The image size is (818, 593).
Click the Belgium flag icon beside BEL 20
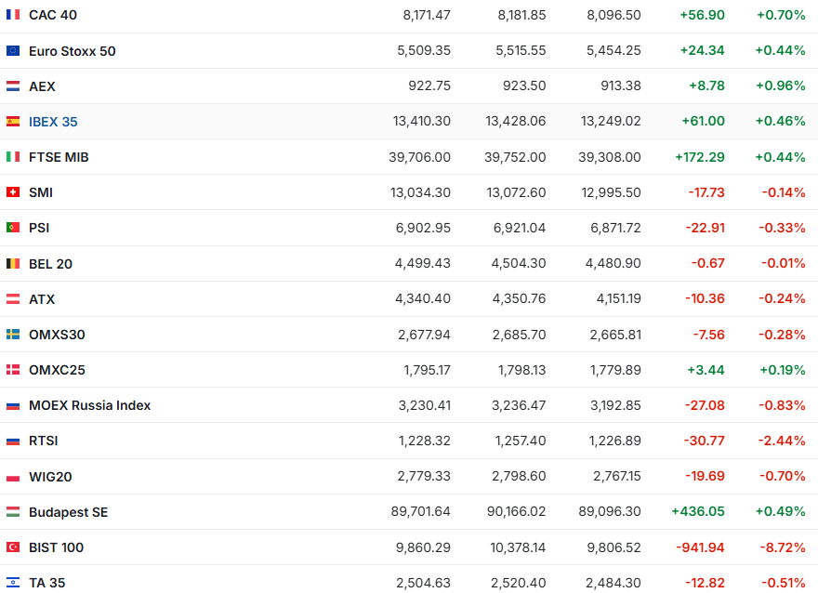(13, 264)
